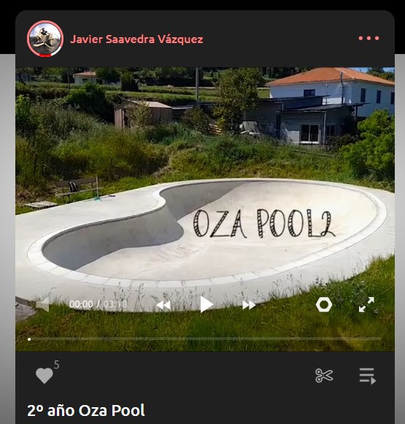
Task: Add the video to a playlist
Action: 368,376
